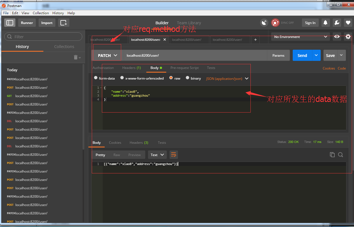Open the PATCH method dropdown

(107, 55)
